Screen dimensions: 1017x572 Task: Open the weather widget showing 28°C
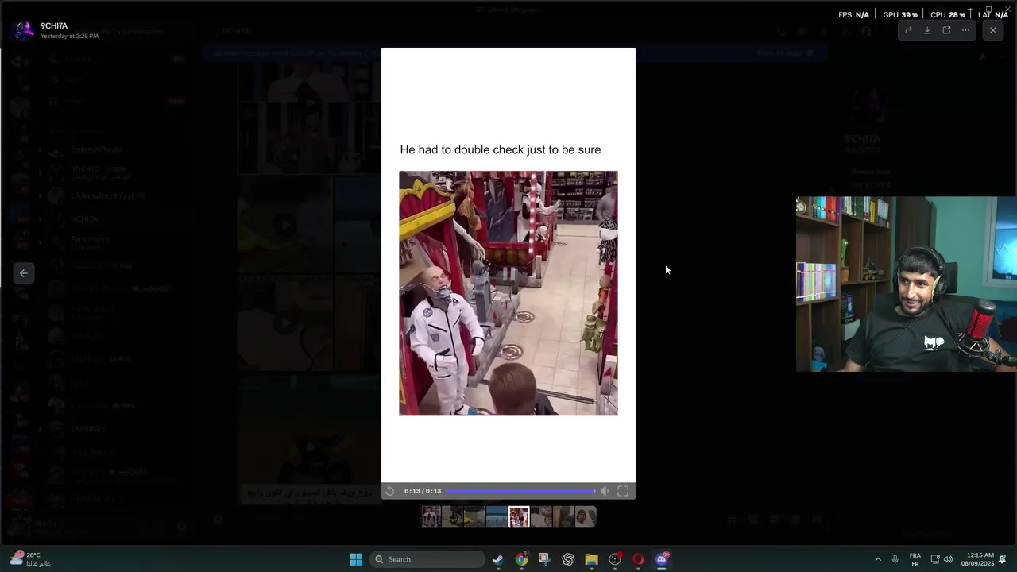pos(30,559)
